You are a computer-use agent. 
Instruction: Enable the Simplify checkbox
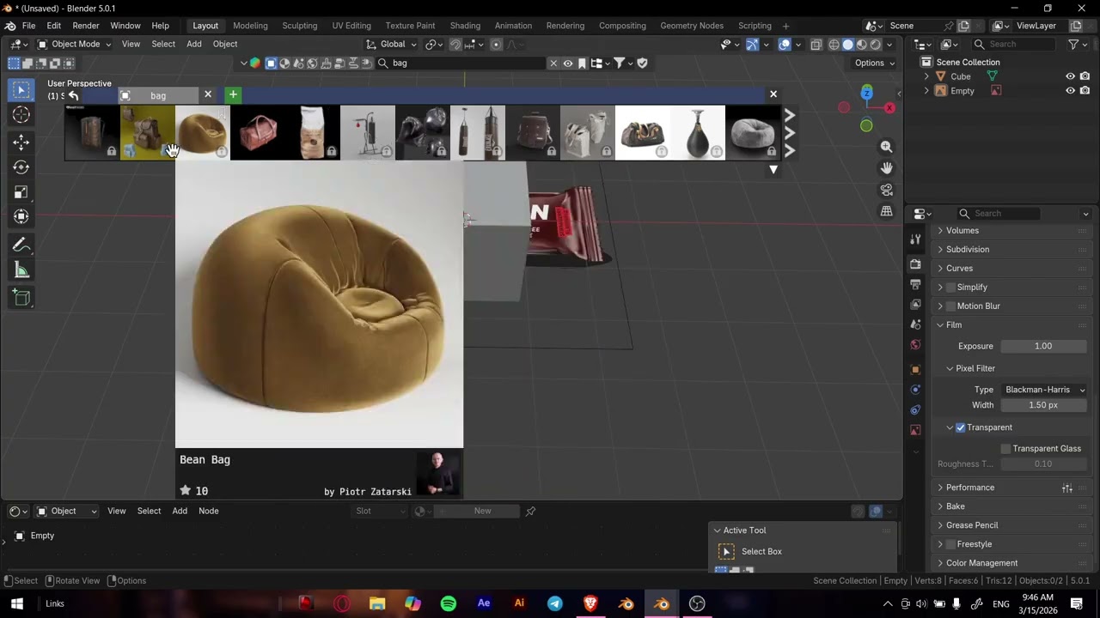coord(950,288)
